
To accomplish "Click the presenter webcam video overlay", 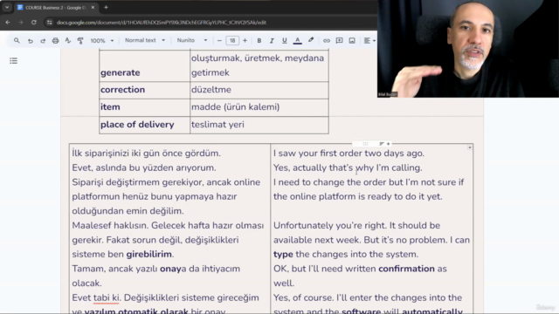I will (468, 49).
